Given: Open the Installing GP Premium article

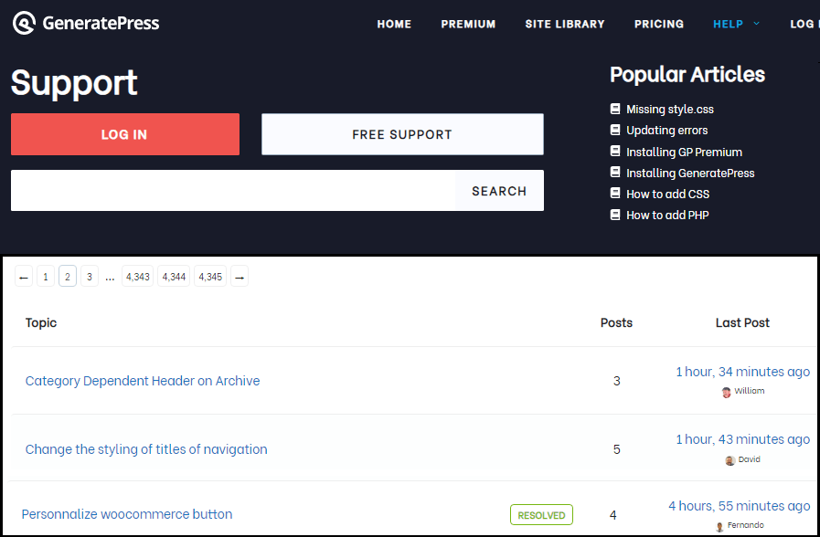Looking at the screenshot, I should point(684,152).
